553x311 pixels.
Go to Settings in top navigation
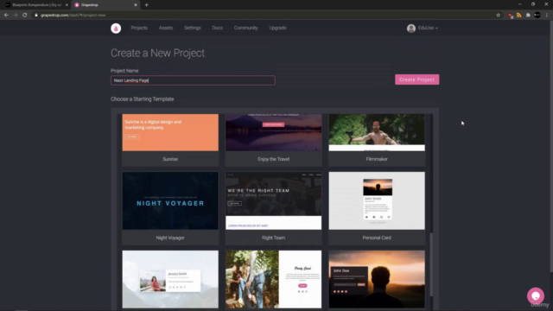click(x=192, y=28)
